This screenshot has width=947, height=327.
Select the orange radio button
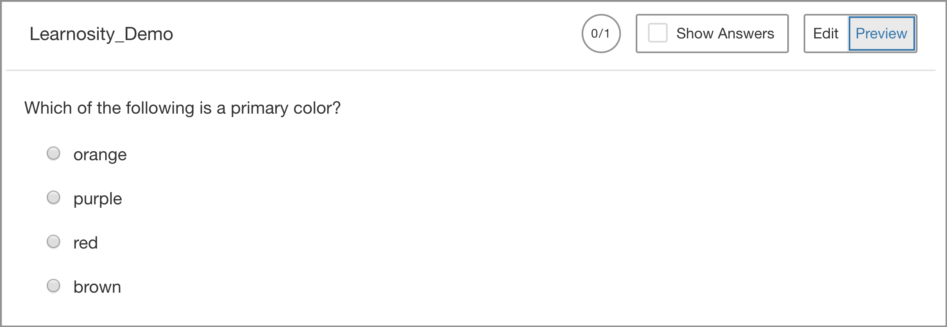(x=54, y=153)
